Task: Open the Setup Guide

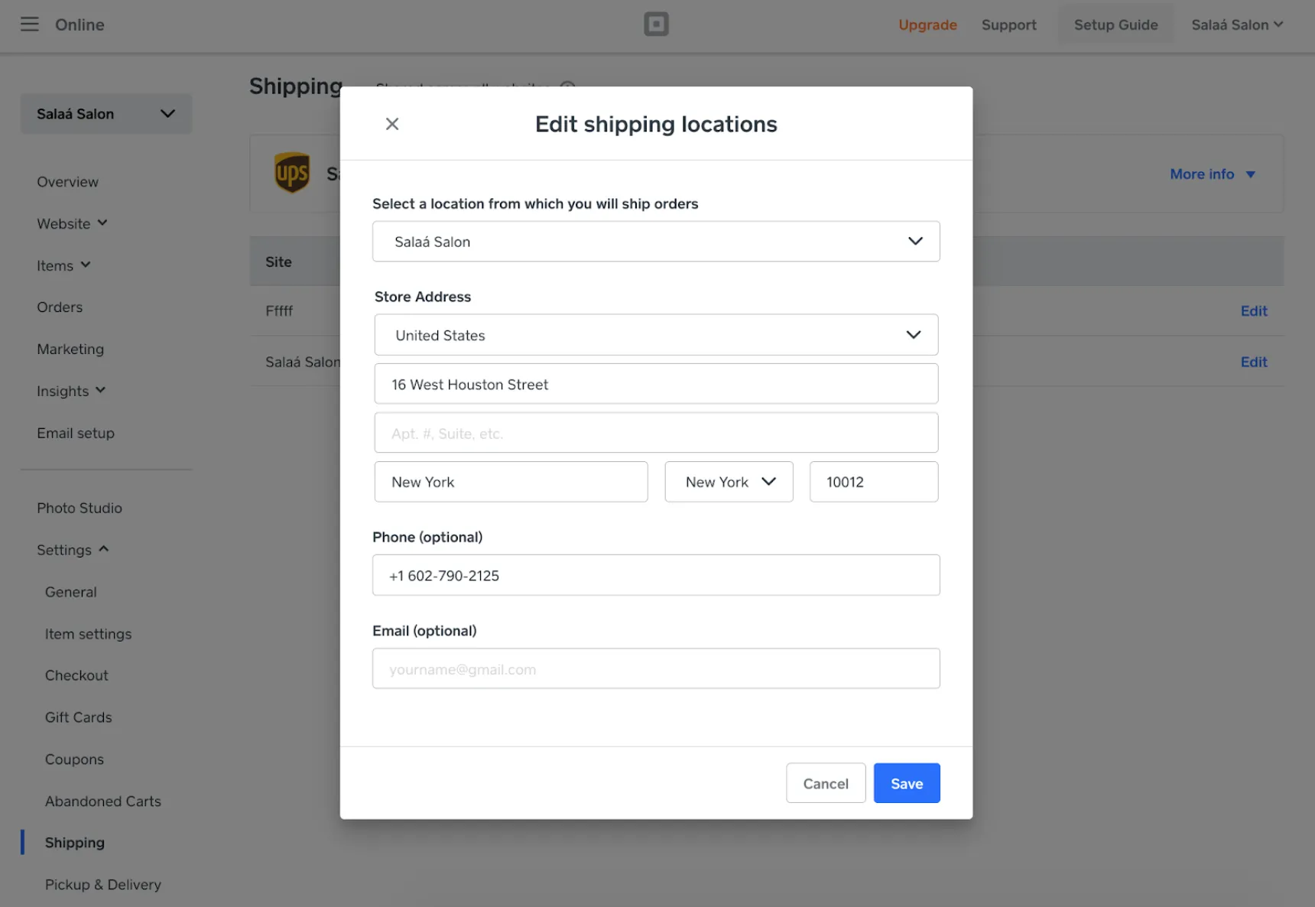Action: click(x=1115, y=24)
